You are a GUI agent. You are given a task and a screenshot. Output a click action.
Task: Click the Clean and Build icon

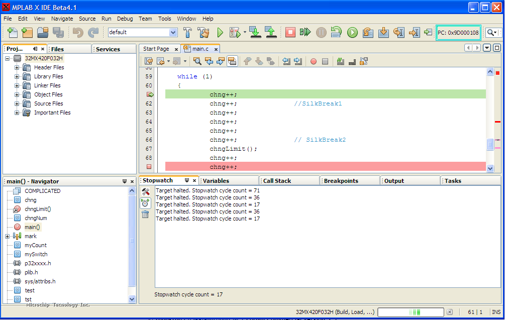[204, 33]
